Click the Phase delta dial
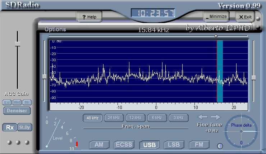The height and width of the screenshot is (154, 266). click(x=241, y=132)
